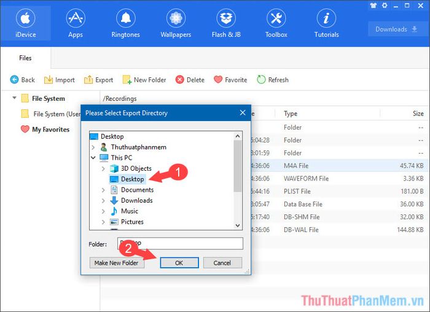Click the Cancel button in dialog
The width and height of the screenshot is (430, 312).
222,263
